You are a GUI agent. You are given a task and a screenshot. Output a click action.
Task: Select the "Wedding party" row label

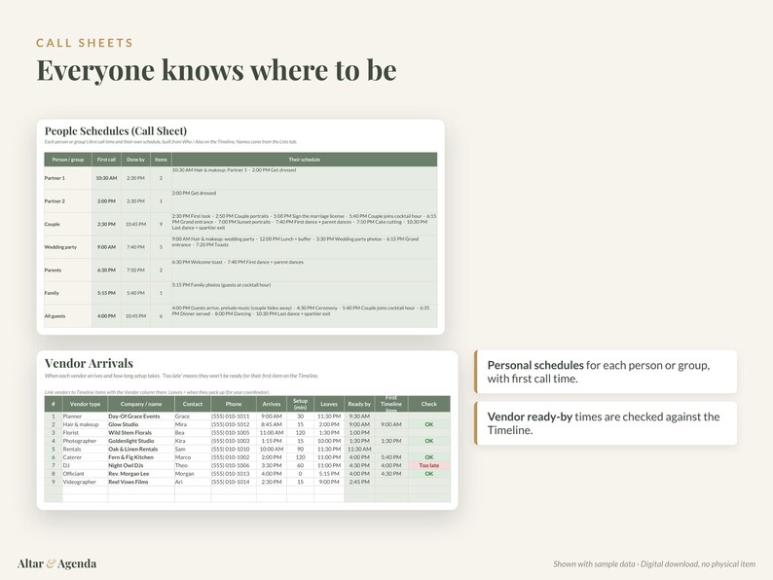coord(60,247)
